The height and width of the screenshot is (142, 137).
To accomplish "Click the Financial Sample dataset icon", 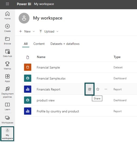I will [28, 67].
